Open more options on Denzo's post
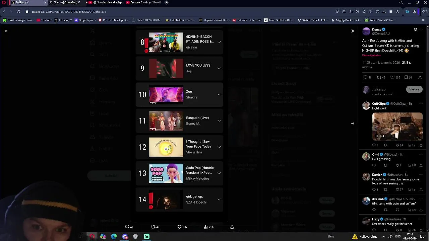Screen dimensions: 429x241 coord(421,29)
